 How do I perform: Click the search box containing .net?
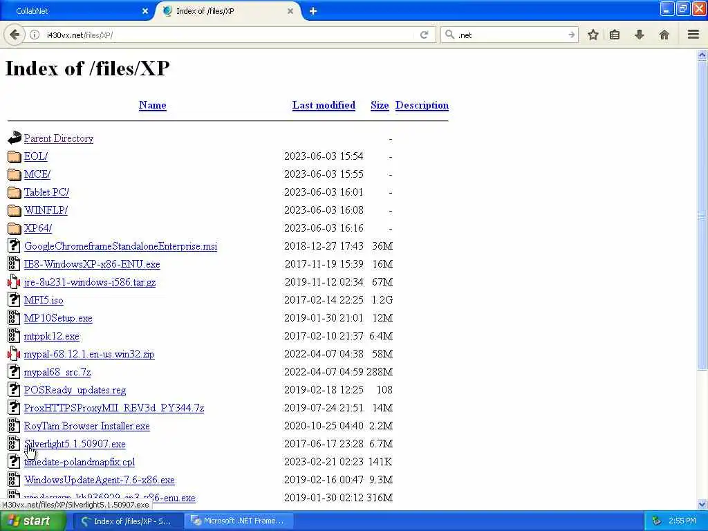coord(510,35)
